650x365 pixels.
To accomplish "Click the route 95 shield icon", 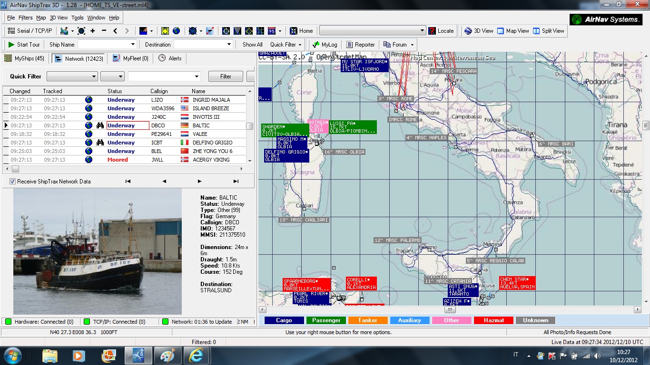I will (272, 31).
